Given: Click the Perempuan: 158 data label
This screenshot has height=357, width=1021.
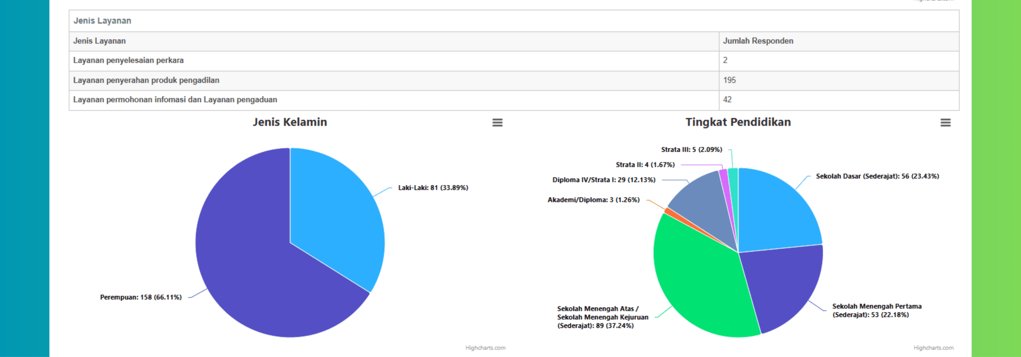Looking at the screenshot, I should 141,297.
